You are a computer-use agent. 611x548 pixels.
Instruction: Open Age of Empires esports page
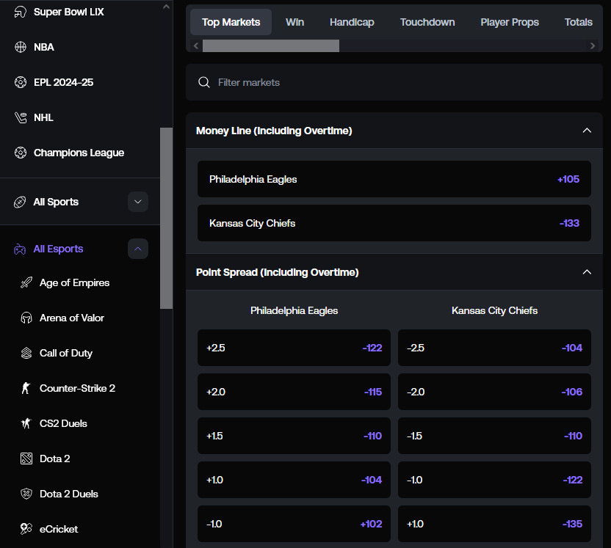pos(74,282)
